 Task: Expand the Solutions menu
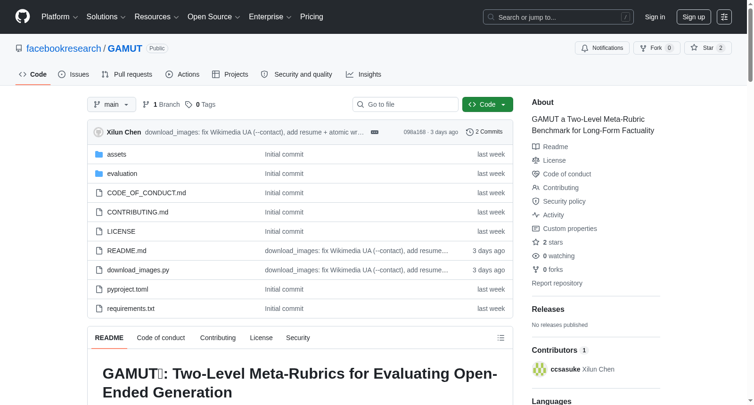click(x=106, y=17)
